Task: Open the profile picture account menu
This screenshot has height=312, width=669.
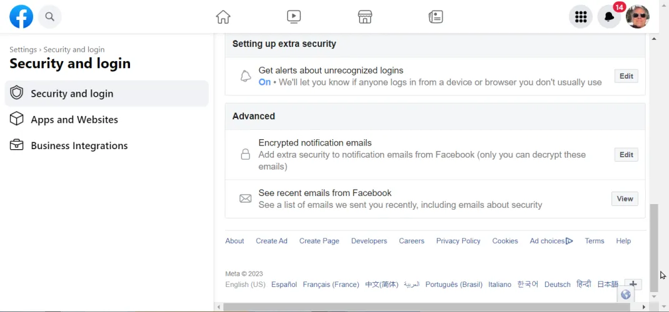Action: 638,17
